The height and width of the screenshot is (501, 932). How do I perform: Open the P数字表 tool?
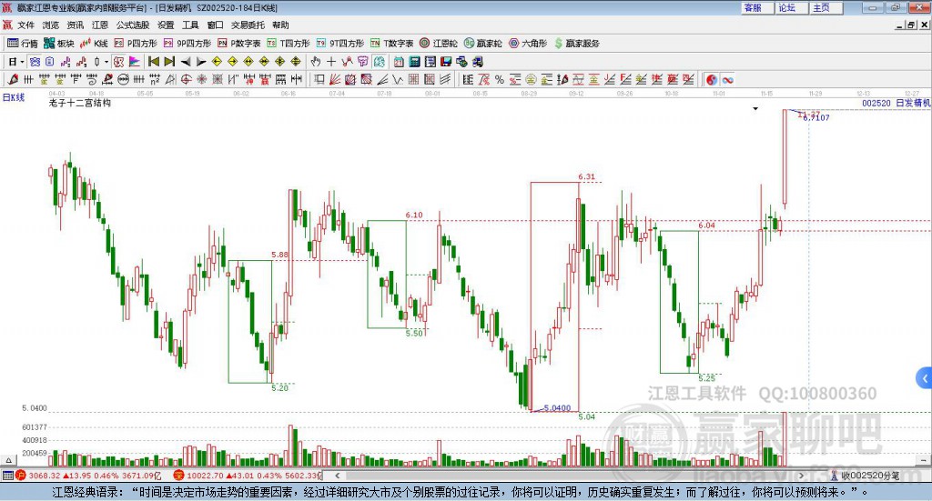239,44
